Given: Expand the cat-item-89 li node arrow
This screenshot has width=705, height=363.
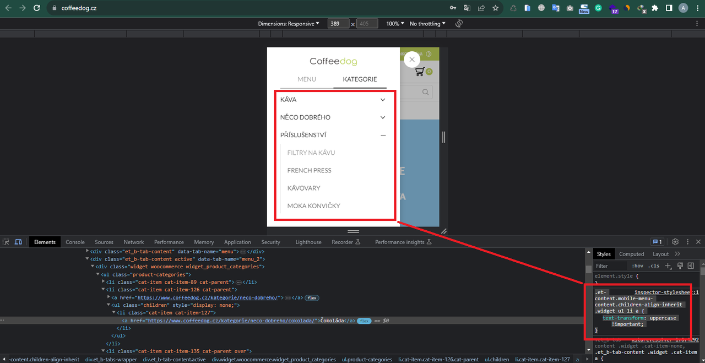Looking at the screenshot, I should (x=104, y=282).
